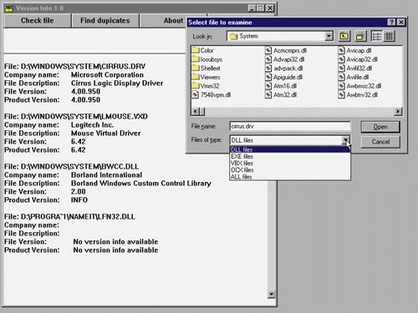Click the Atm16.dll file icon

tap(268, 86)
